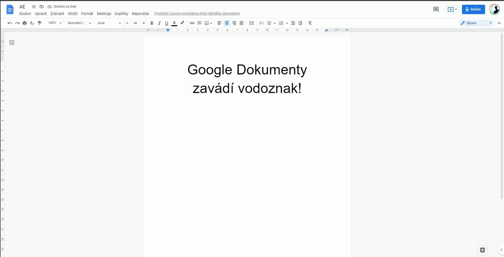This screenshot has height=257, width=504.
Task: Expand the presentation options arrow
Action: click(x=456, y=9)
